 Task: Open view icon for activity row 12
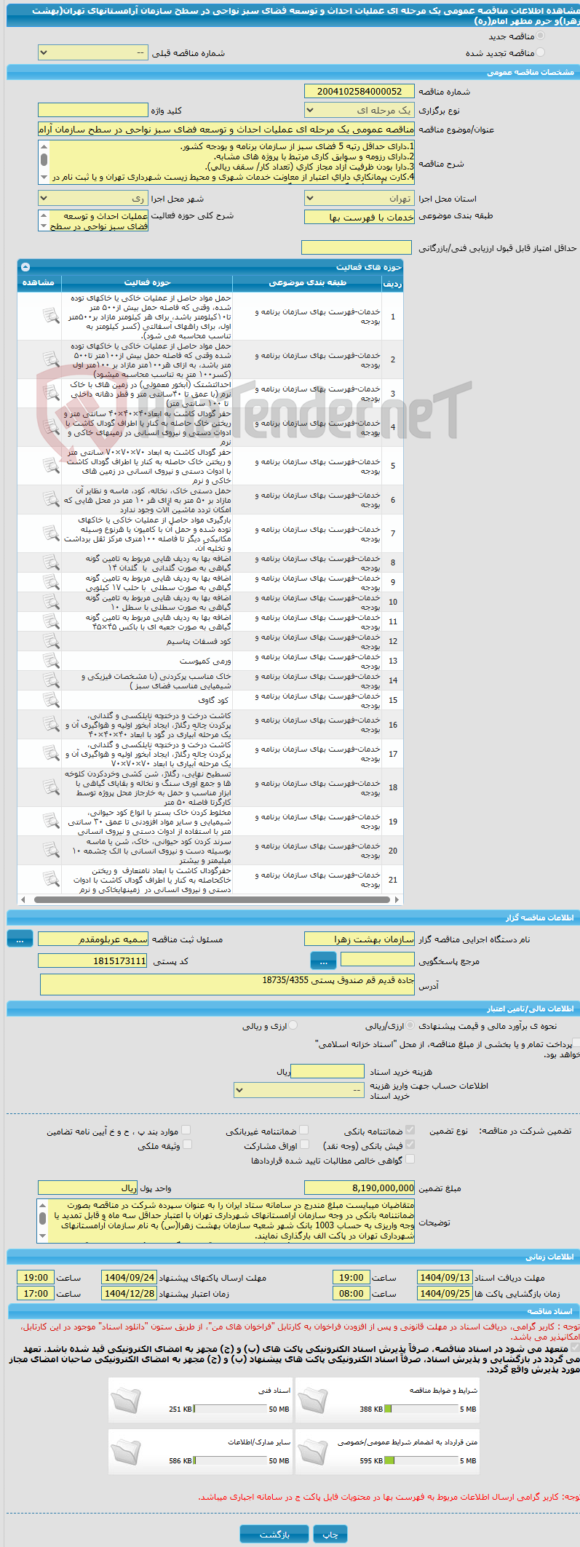coord(50,641)
